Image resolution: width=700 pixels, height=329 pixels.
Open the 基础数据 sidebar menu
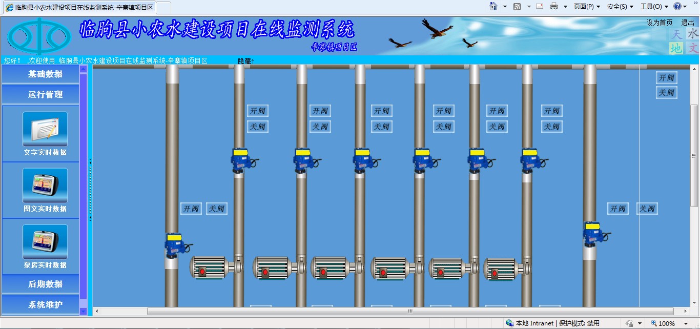coord(45,74)
